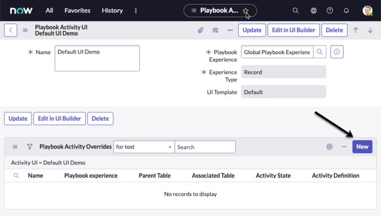Toggle the related list filter funnel icon

30,147
